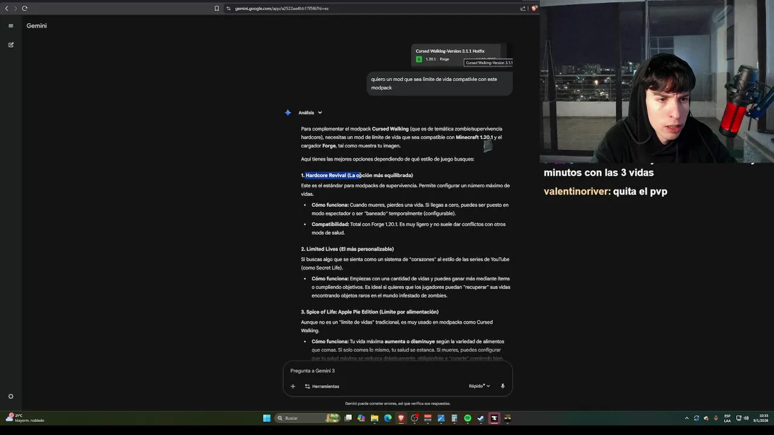Reload the page with the refresh icon
This screenshot has width=774, height=435.
25,8
